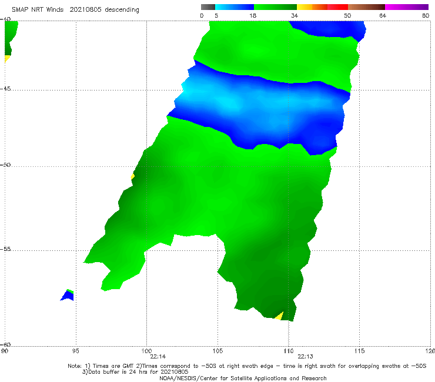Click the cyan-to-blue segment of the color bar

click(x=235, y=7)
